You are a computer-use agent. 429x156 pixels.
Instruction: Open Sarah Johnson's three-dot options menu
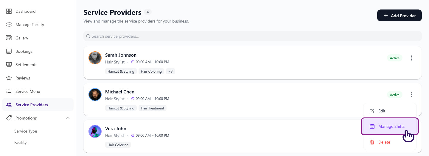coord(411,58)
